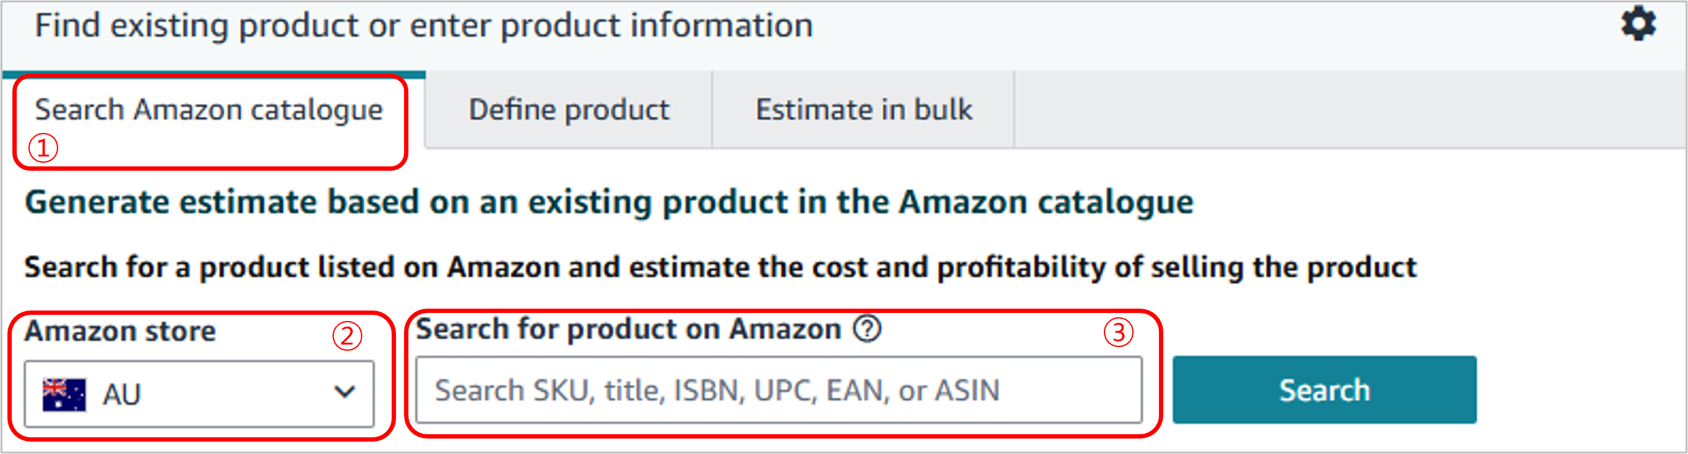The height and width of the screenshot is (454, 1688).
Task: Click the Find existing product panel title
Action: coord(423,26)
